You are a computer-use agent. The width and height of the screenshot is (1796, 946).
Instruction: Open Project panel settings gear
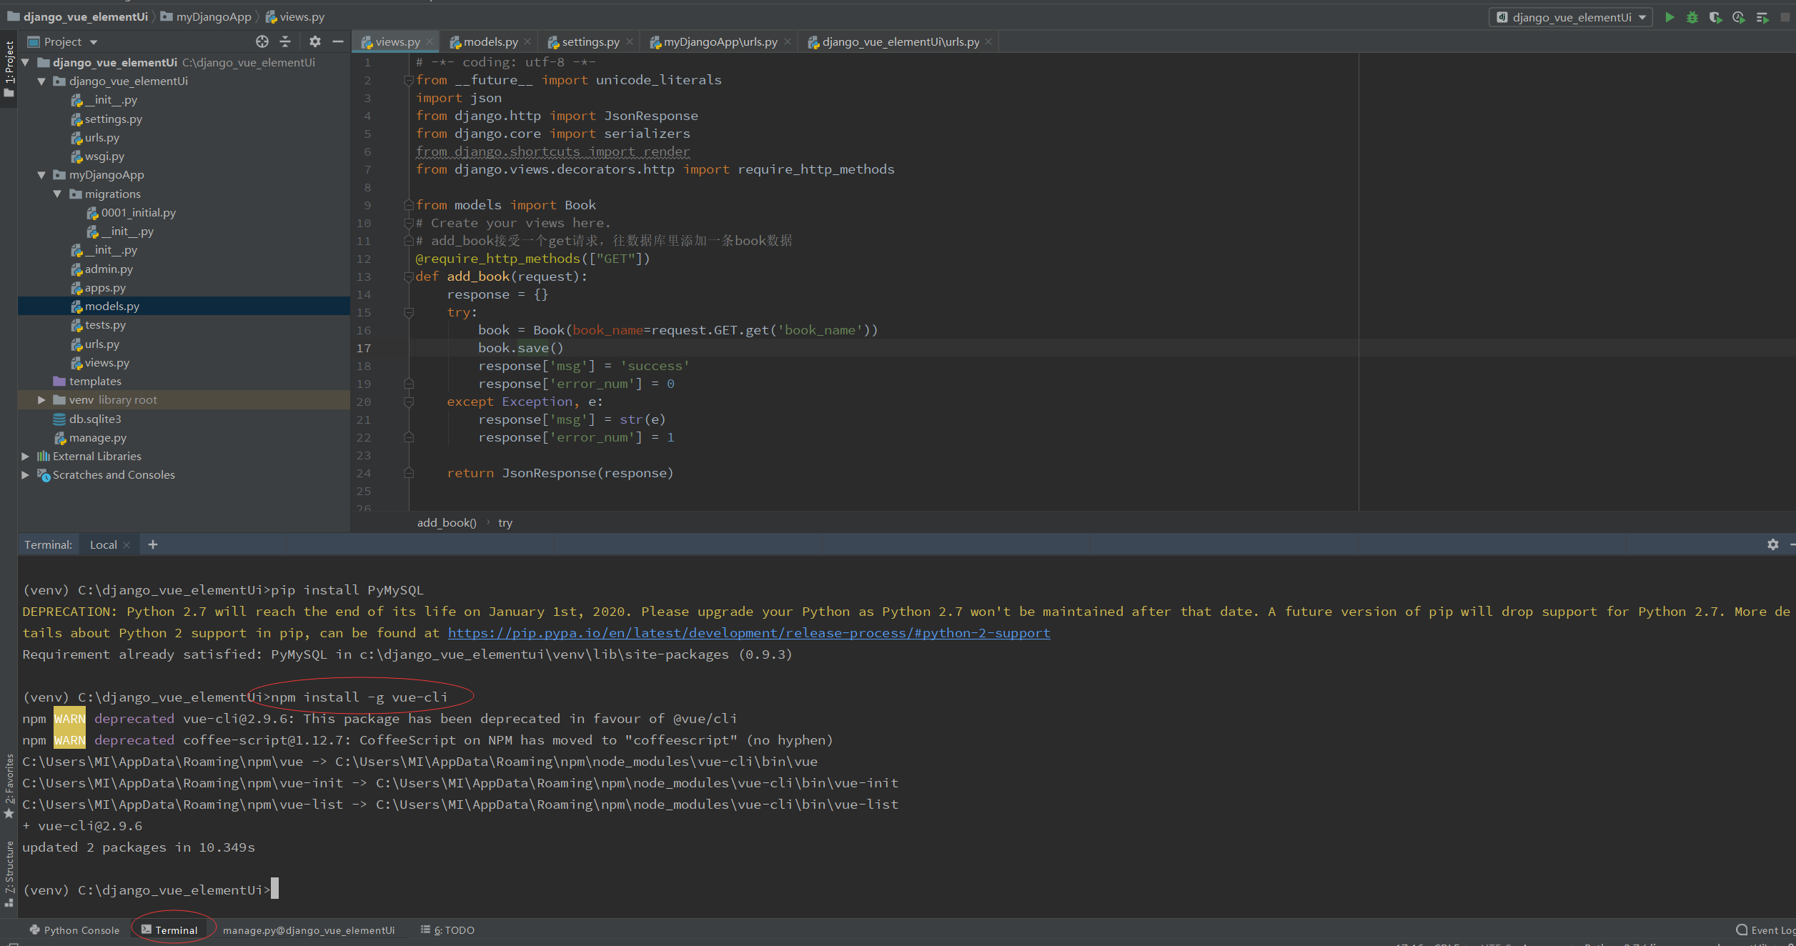coord(315,41)
